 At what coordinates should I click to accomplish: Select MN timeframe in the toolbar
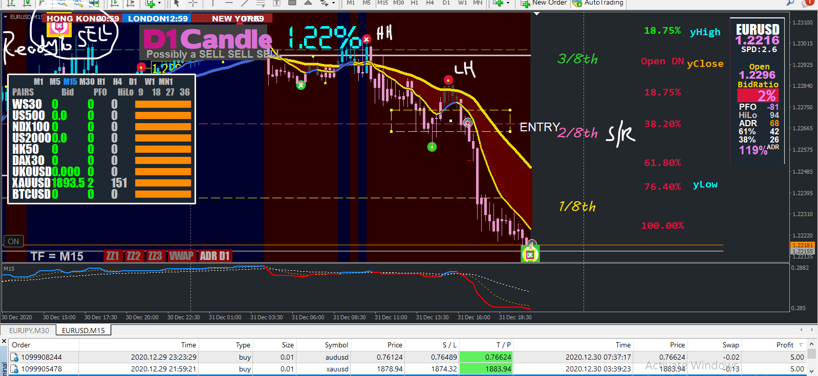[x=478, y=3]
